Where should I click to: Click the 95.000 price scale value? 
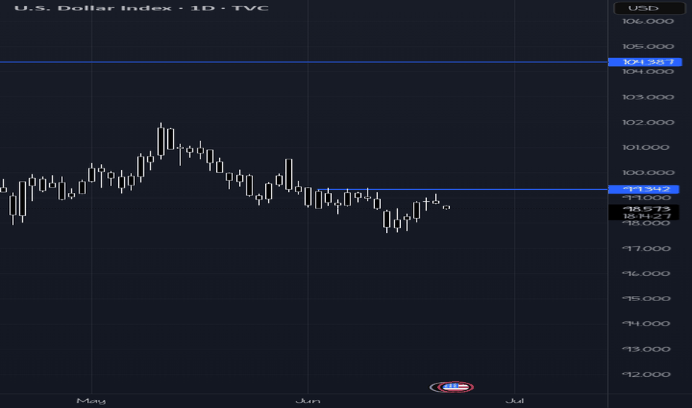pos(647,299)
